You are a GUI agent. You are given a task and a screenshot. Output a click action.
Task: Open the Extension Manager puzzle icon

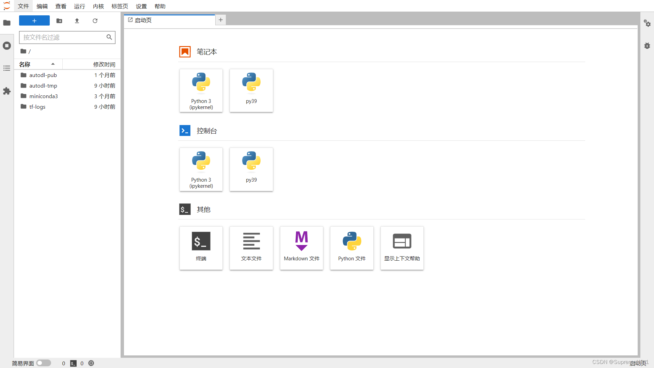click(x=7, y=91)
